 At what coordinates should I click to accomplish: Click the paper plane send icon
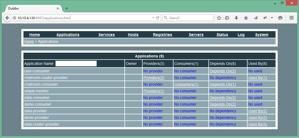[x=256, y=18]
